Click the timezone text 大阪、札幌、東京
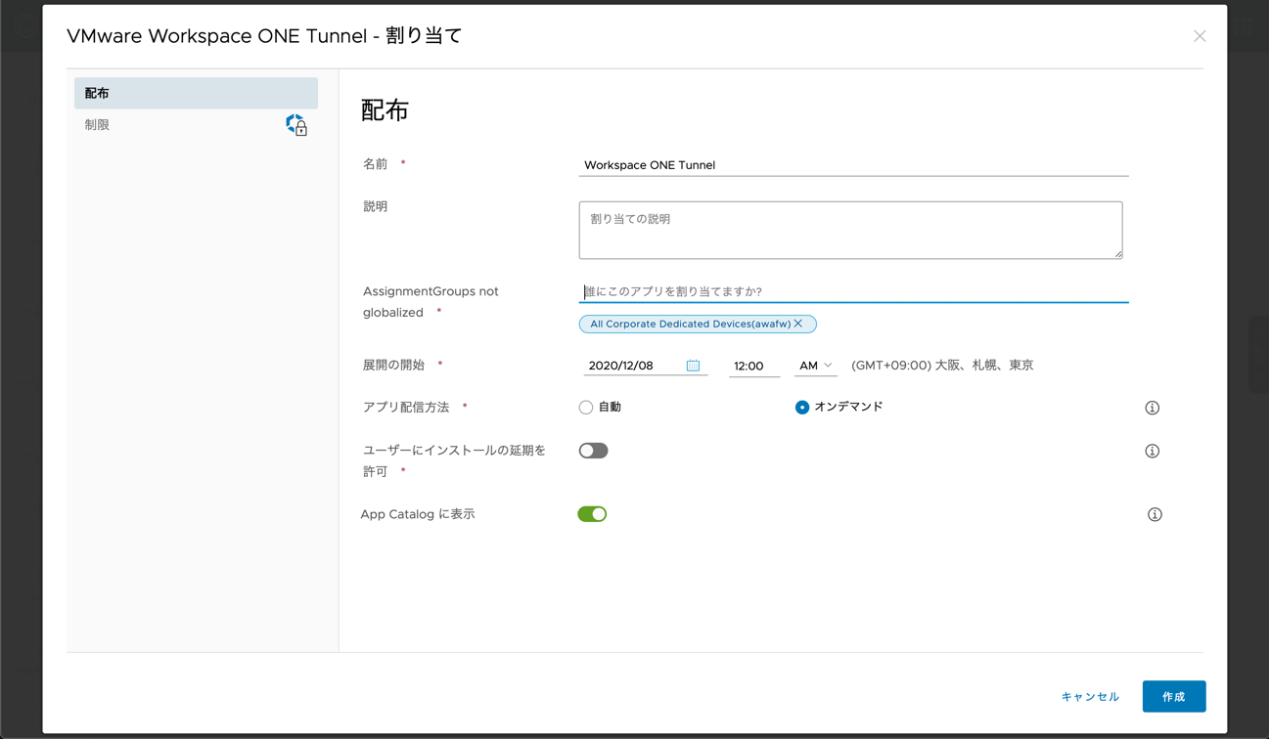This screenshot has width=1269, height=739. click(984, 366)
